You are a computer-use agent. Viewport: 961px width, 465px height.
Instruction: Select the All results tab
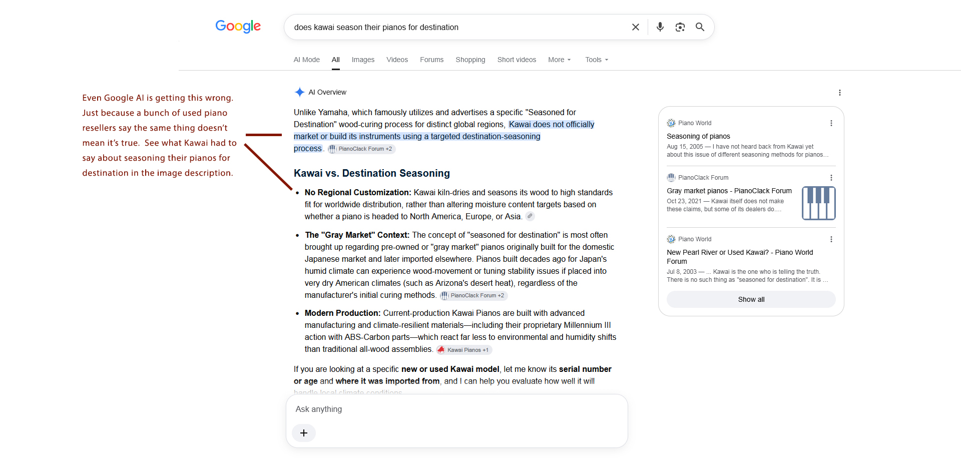pyautogui.click(x=336, y=60)
